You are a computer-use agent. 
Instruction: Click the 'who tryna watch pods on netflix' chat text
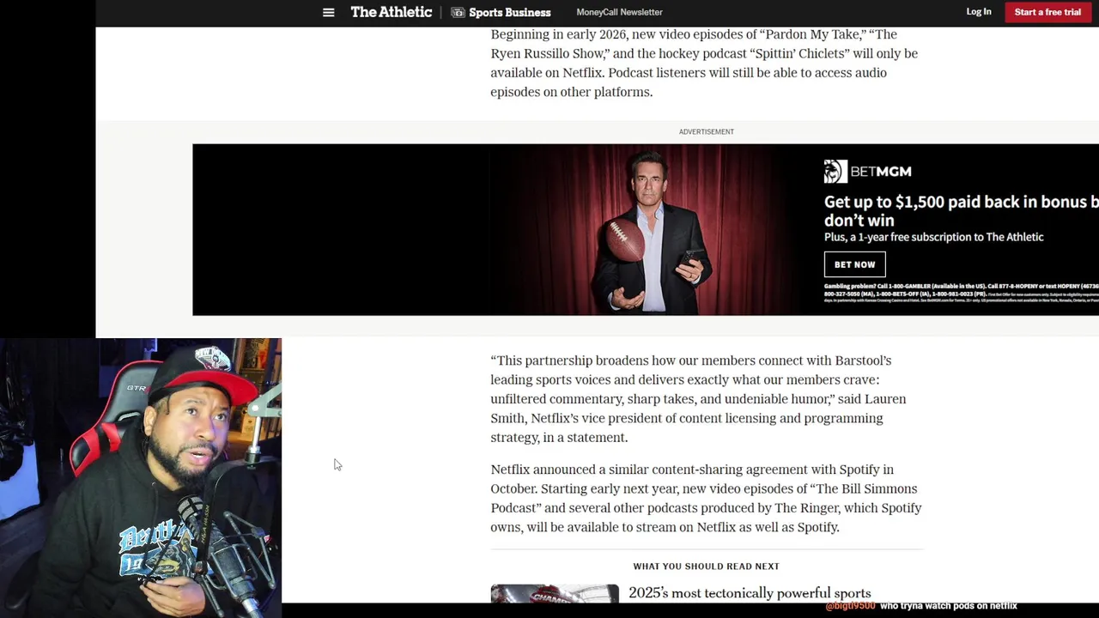click(x=948, y=606)
